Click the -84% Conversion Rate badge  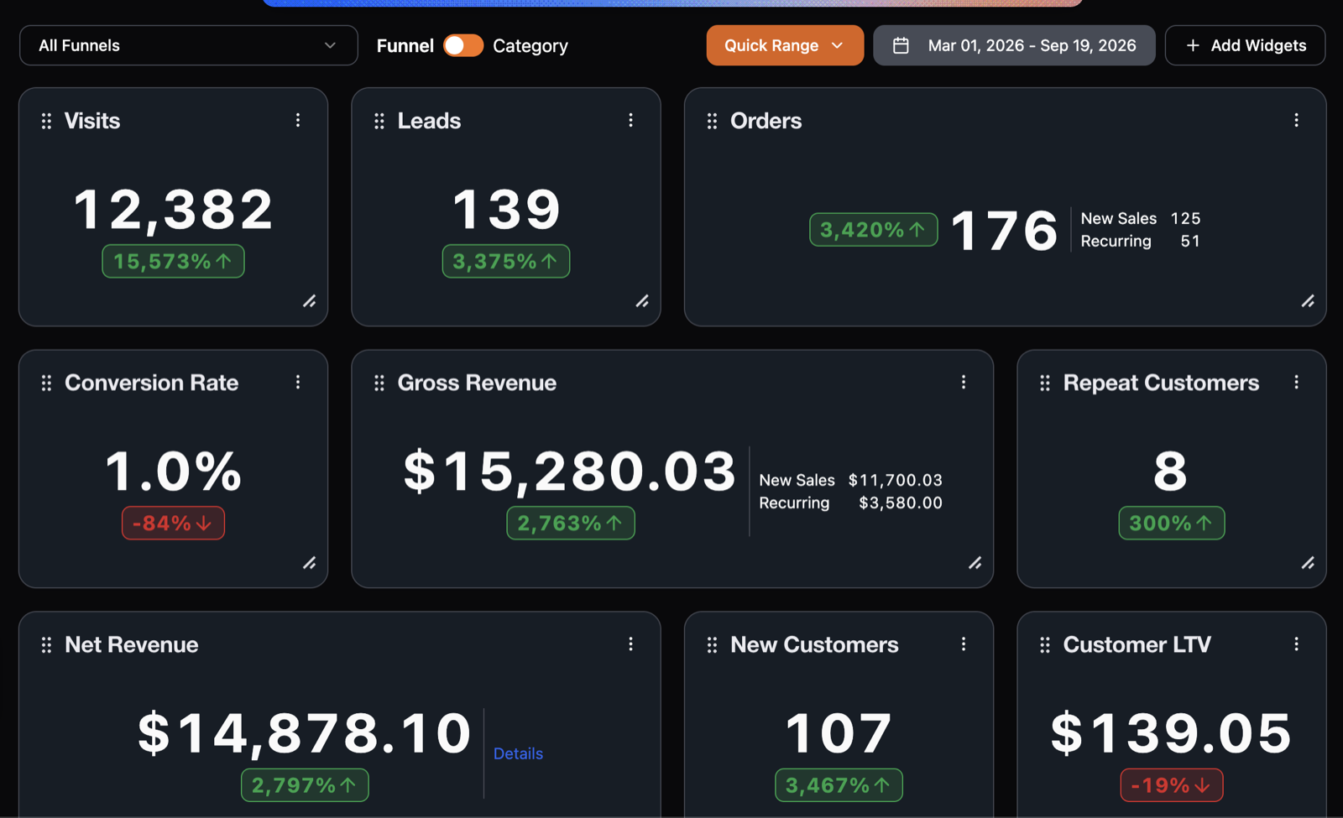point(173,523)
